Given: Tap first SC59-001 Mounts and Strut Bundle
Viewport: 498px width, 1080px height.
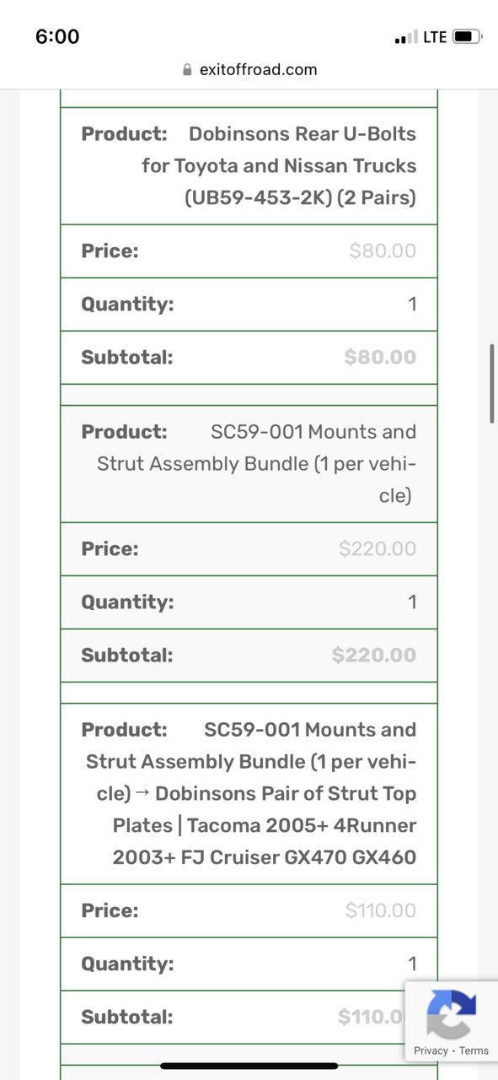Looking at the screenshot, I should 256,464.
